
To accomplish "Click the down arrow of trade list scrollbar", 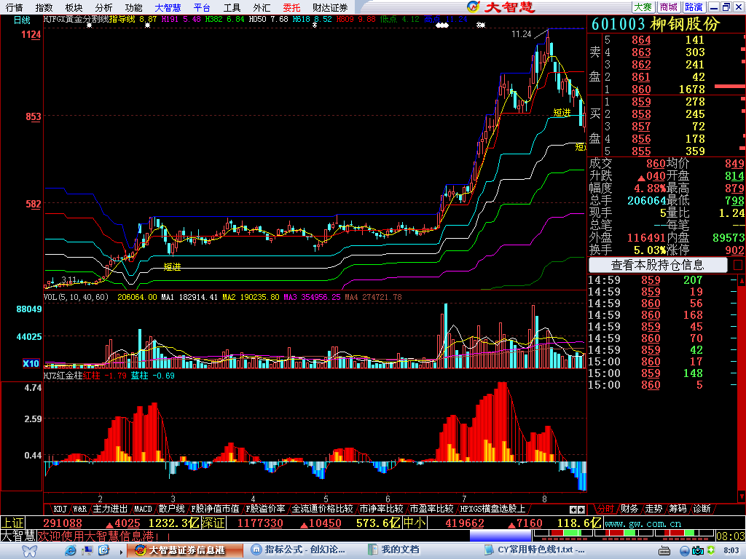I will 741,496.
